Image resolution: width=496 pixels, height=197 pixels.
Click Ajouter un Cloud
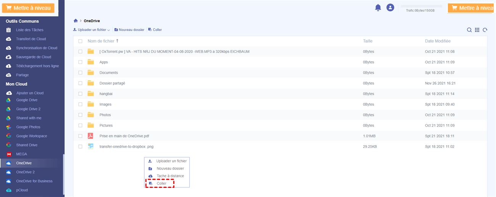[30, 93]
